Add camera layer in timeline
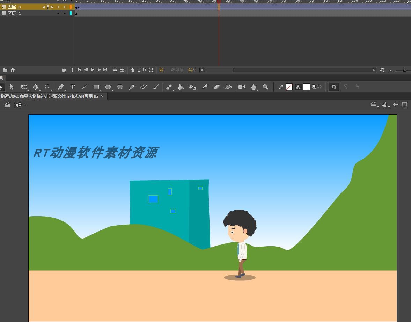411x322 pixels. coord(64,70)
